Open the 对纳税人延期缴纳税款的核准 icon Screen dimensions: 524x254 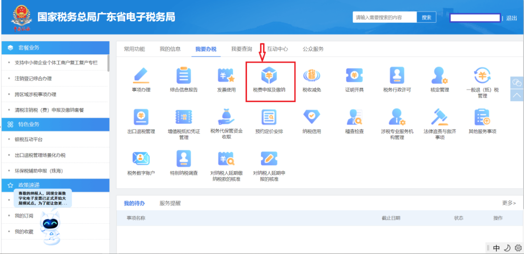coord(226,158)
